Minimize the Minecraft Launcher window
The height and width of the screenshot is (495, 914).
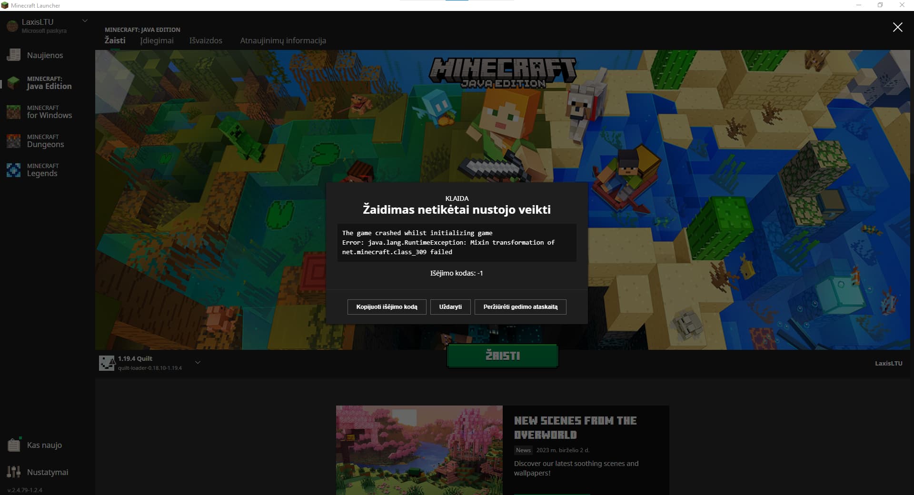click(859, 5)
